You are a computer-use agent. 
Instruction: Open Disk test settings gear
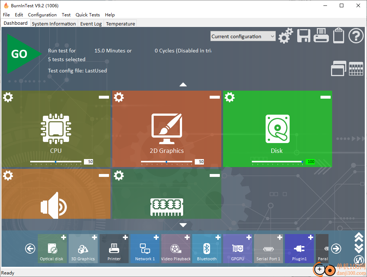pyautogui.click(x=229, y=97)
